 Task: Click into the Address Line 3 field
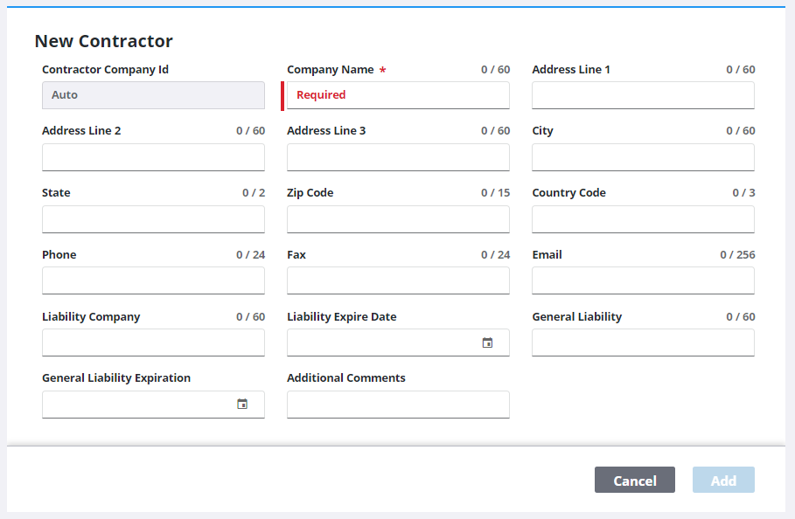click(398, 157)
